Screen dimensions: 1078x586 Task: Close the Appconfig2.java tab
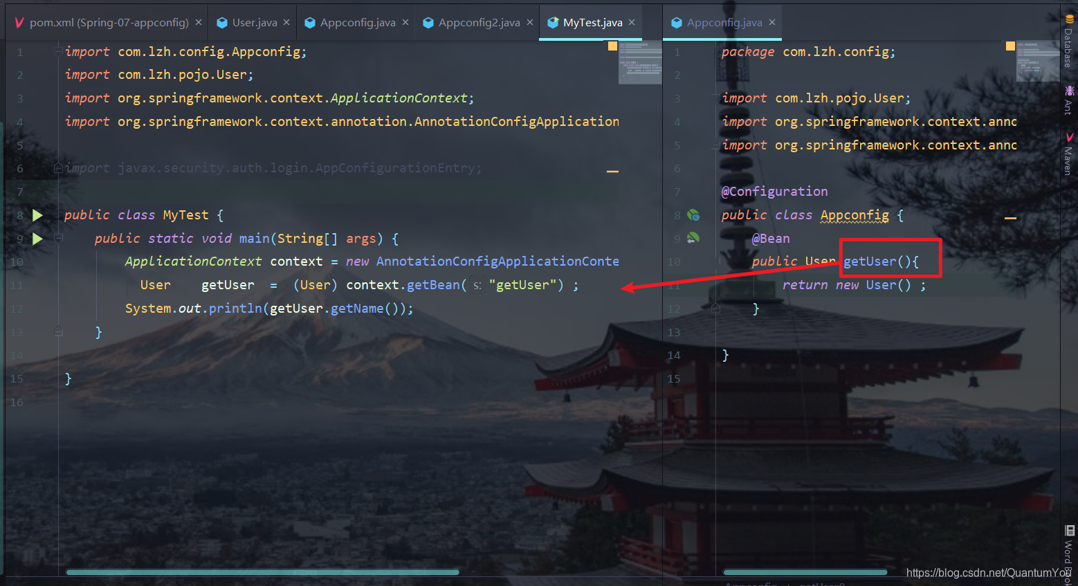tap(530, 23)
